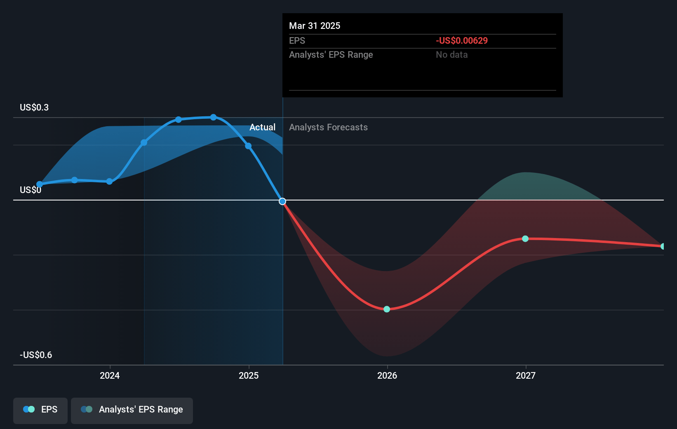Viewport: 677px width, 429px height.
Task: Click the Mar 31 2025 tooltip date
Action: (x=315, y=26)
